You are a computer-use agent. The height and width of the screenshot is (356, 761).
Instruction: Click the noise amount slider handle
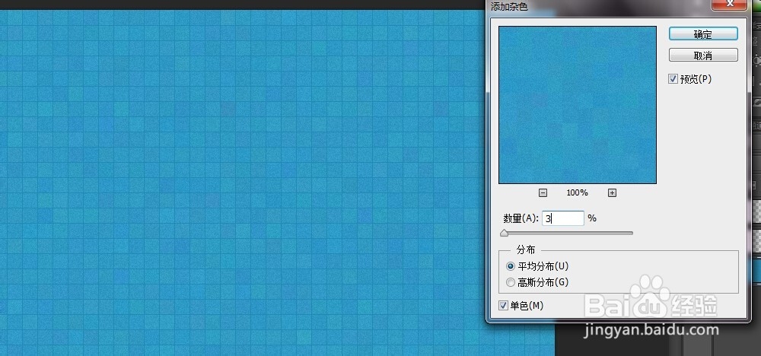tap(505, 234)
